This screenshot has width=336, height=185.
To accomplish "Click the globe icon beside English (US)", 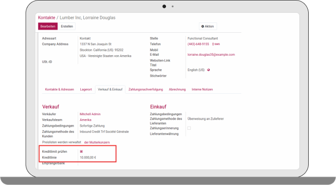I will point(208,70).
